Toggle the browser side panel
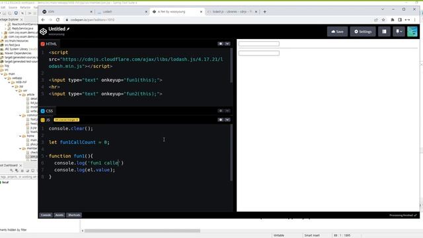The image size is (423, 238). click(400, 20)
